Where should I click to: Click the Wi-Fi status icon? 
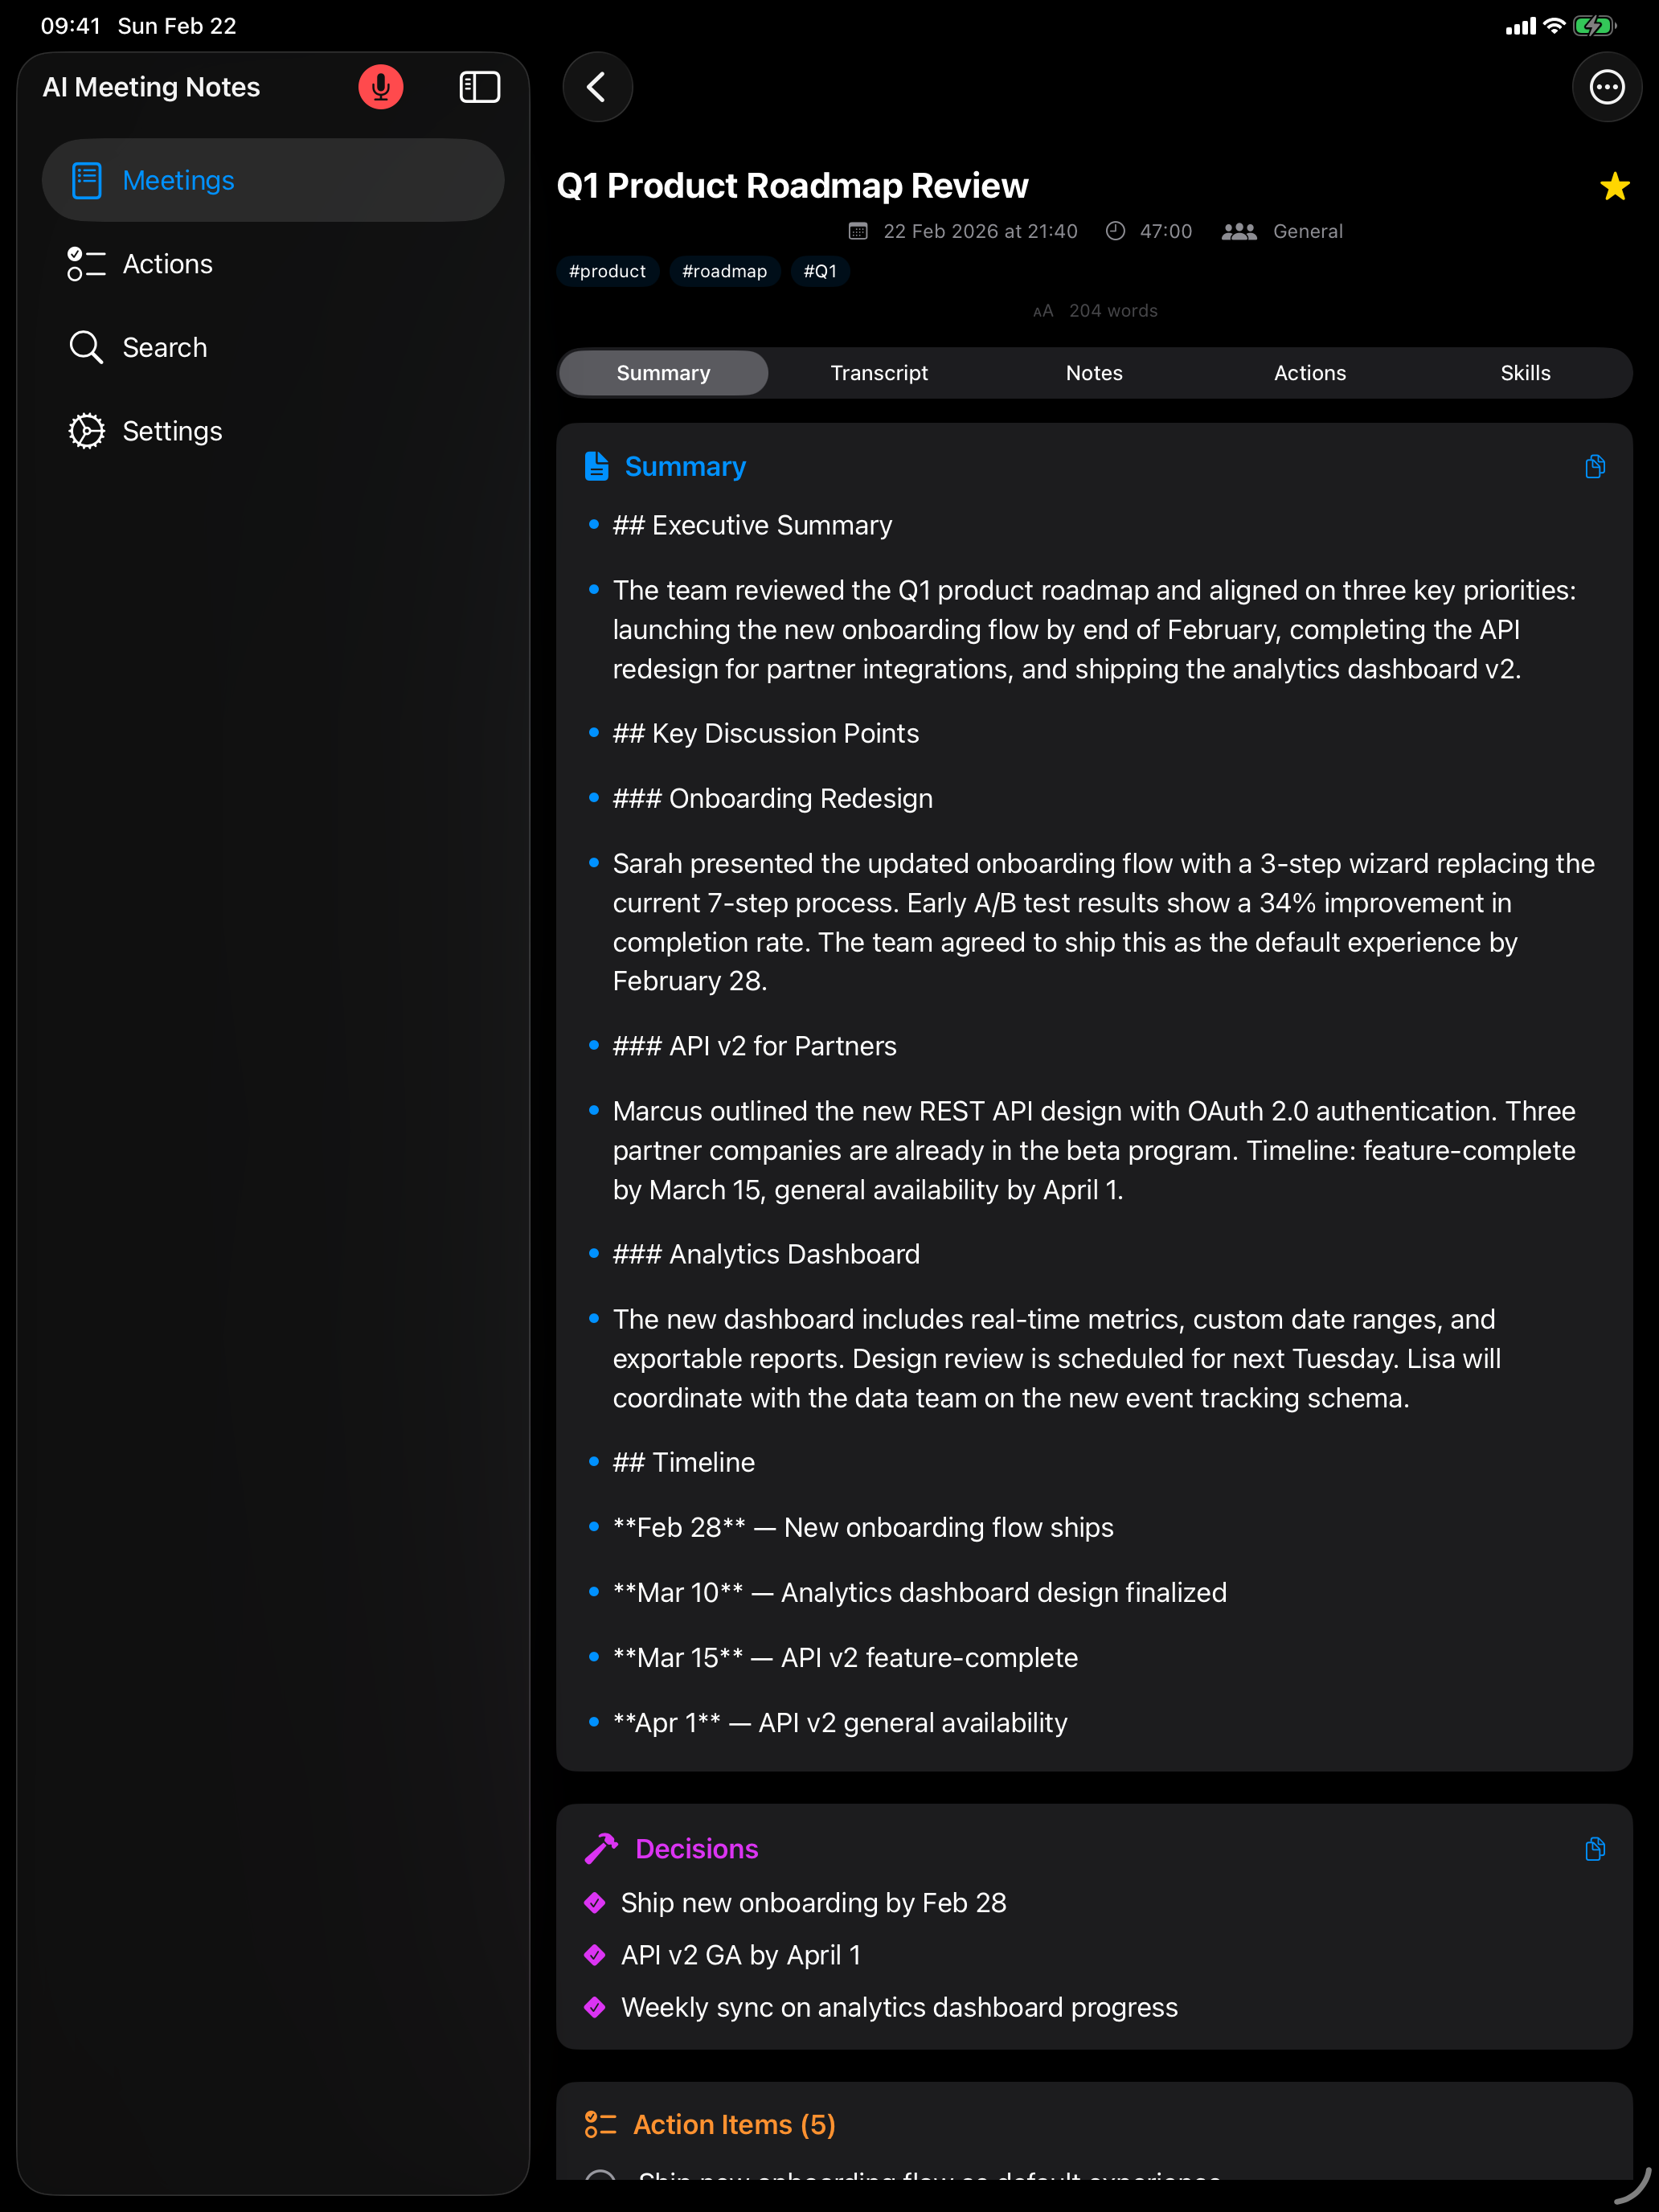(x=1553, y=26)
